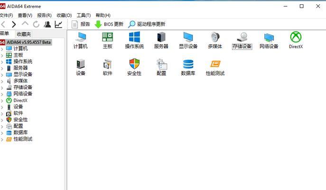Select 设备 in the sidebar tree
Image resolution: width=326 pixels, height=190 pixels.
(18, 107)
